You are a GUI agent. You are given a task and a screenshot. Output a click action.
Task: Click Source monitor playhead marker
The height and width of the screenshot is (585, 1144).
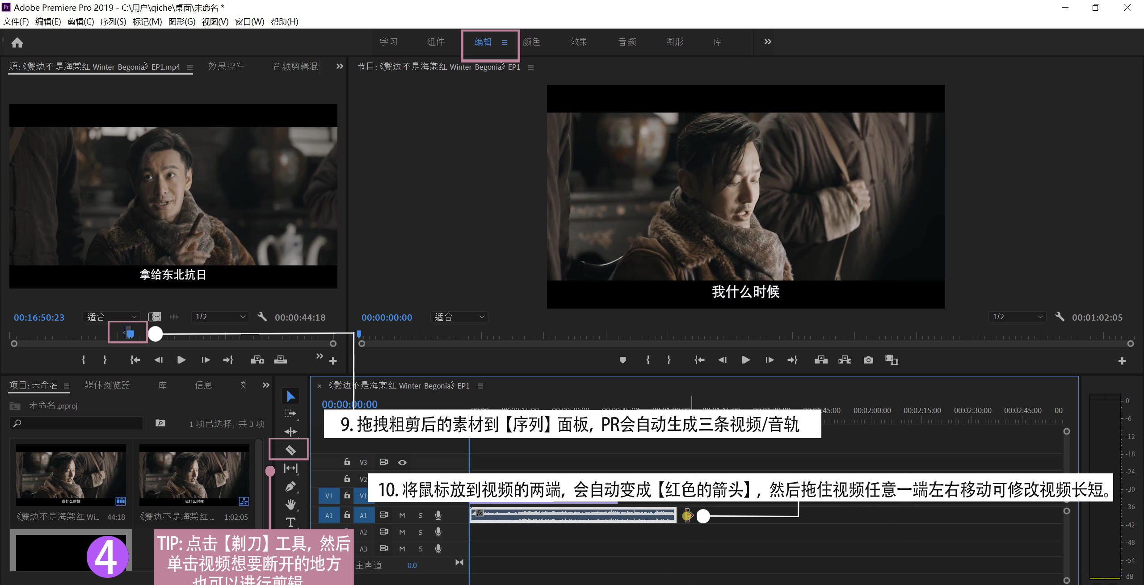(x=130, y=333)
